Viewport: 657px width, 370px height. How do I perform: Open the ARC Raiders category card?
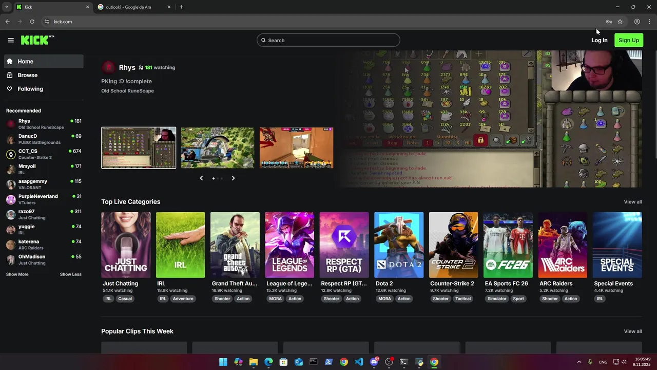click(563, 245)
